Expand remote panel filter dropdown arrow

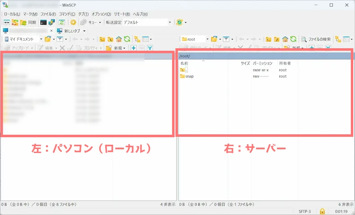click(x=232, y=39)
